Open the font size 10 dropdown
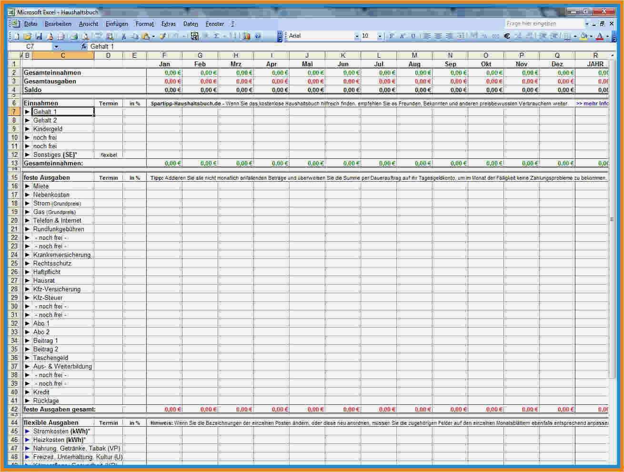Screen dimensions: 624x472 click(380, 36)
